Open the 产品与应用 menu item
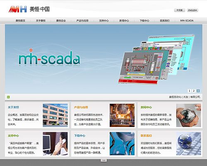 click(82, 21)
